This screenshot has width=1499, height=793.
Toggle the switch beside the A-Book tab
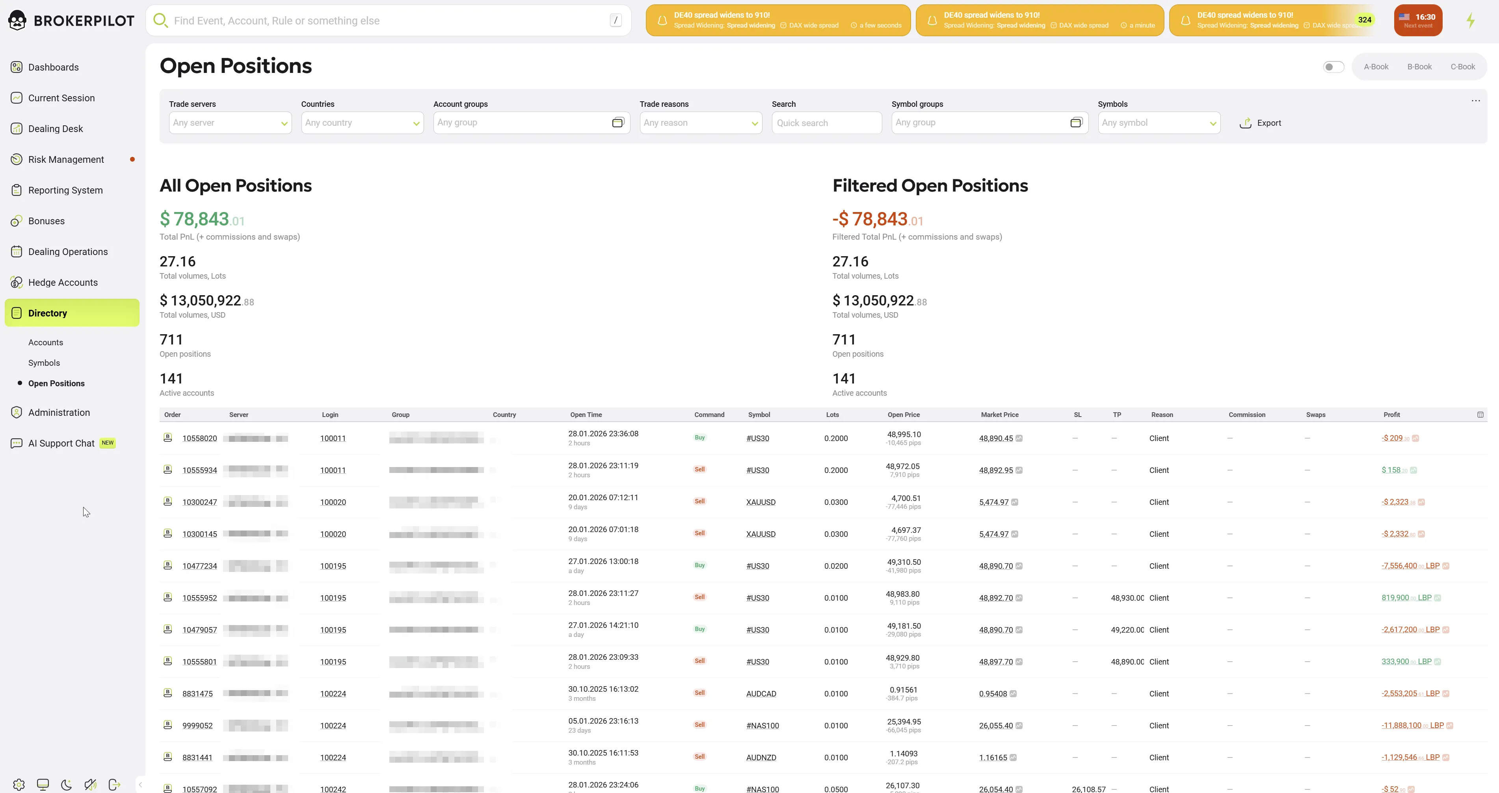[x=1333, y=67]
